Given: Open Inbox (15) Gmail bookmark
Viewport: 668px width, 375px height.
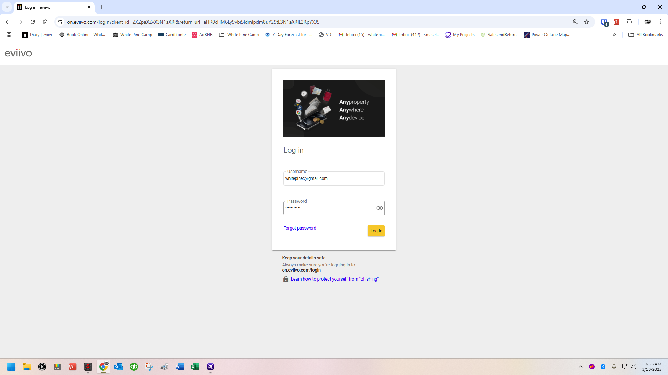Looking at the screenshot, I should tap(362, 35).
